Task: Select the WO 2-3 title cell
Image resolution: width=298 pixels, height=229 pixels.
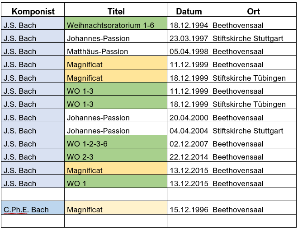Action: pyautogui.click(x=116, y=155)
